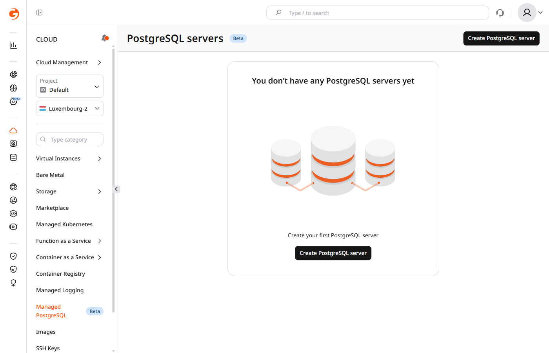Image resolution: width=549 pixels, height=353 pixels.
Task: Open the hexagon code brackets icon
Action: tap(13, 213)
